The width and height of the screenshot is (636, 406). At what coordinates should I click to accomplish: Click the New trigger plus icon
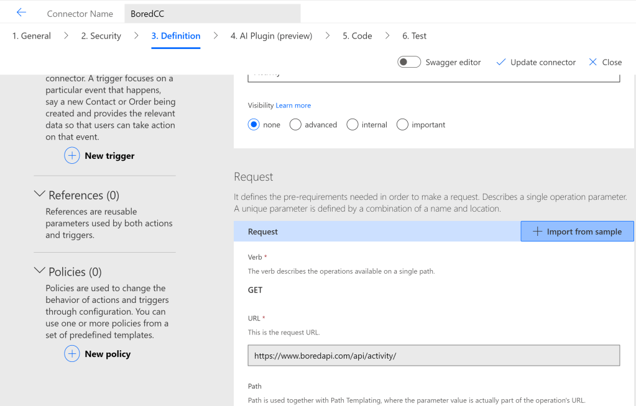coord(72,156)
